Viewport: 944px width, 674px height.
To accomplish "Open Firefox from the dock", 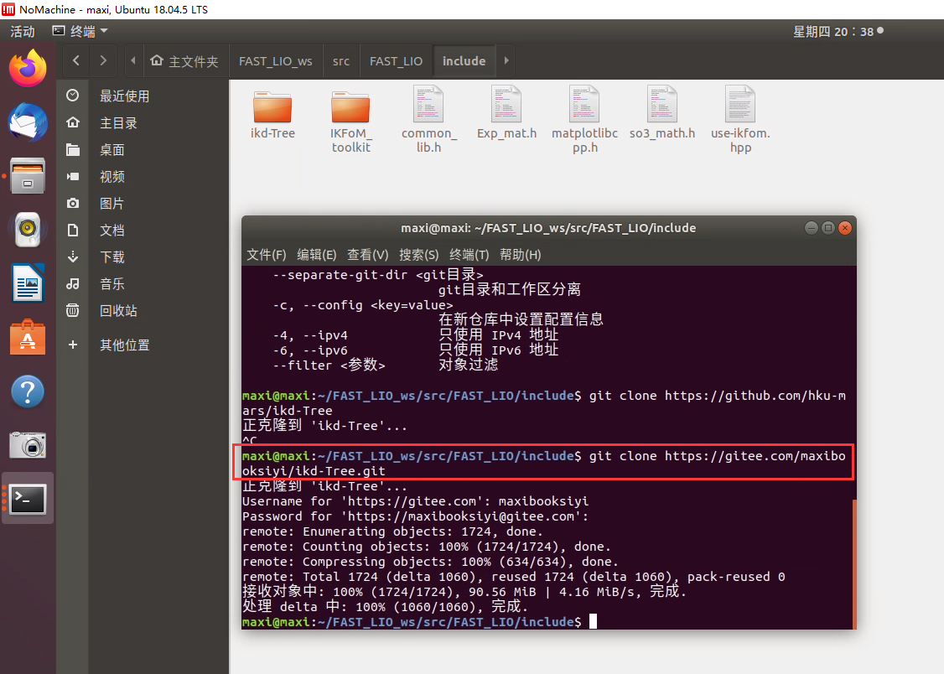I will tap(28, 69).
